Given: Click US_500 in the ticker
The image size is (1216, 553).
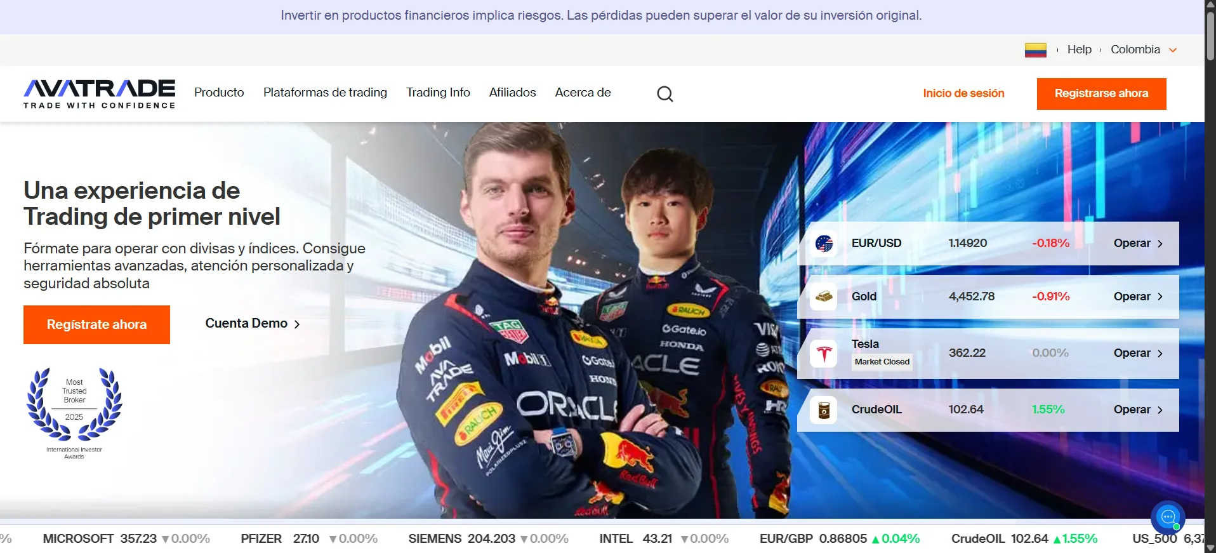Looking at the screenshot, I should (x=1154, y=538).
